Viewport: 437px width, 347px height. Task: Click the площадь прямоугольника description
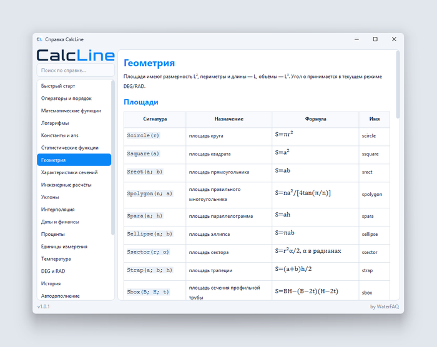pyautogui.click(x=219, y=172)
